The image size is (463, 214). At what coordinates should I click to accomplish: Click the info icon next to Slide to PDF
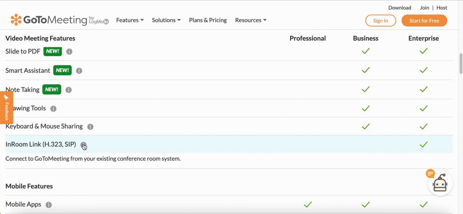pos(69,51)
